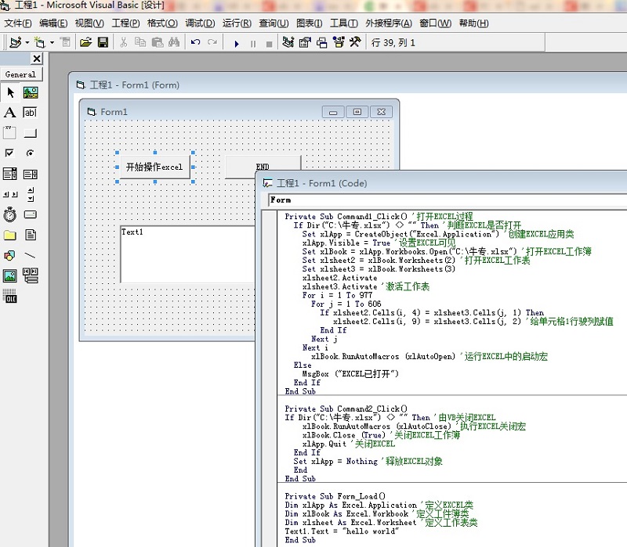The width and height of the screenshot is (627, 547).
Task: Select the DirListBox folder control tool
Action: [x=9, y=236]
